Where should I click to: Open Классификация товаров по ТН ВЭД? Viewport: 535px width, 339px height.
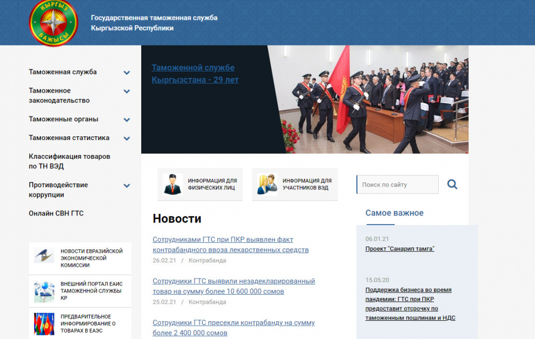70,161
